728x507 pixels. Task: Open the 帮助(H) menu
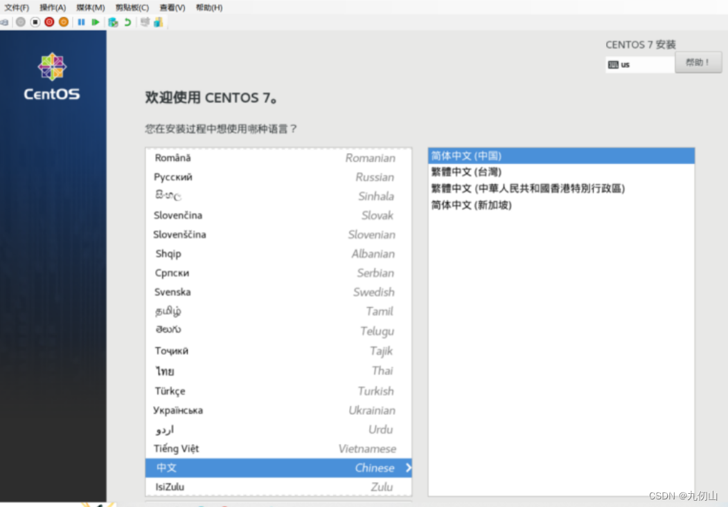pos(209,8)
